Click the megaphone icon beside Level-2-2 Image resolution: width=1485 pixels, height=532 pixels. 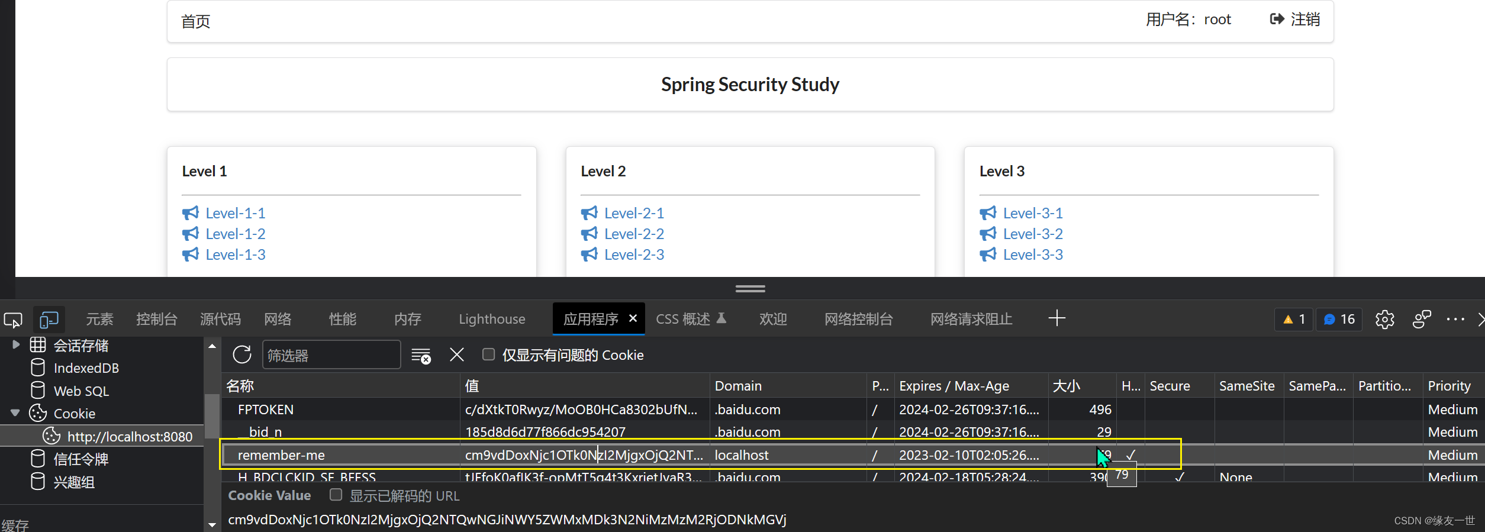(x=590, y=234)
